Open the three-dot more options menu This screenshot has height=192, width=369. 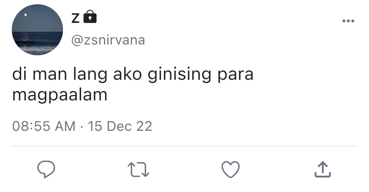(348, 21)
